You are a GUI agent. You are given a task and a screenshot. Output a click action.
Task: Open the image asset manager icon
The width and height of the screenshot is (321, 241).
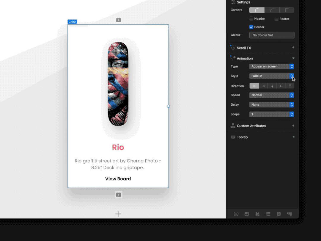point(247,214)
